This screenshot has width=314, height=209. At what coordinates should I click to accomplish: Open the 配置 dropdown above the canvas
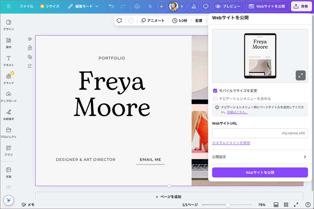coord(199,20)
